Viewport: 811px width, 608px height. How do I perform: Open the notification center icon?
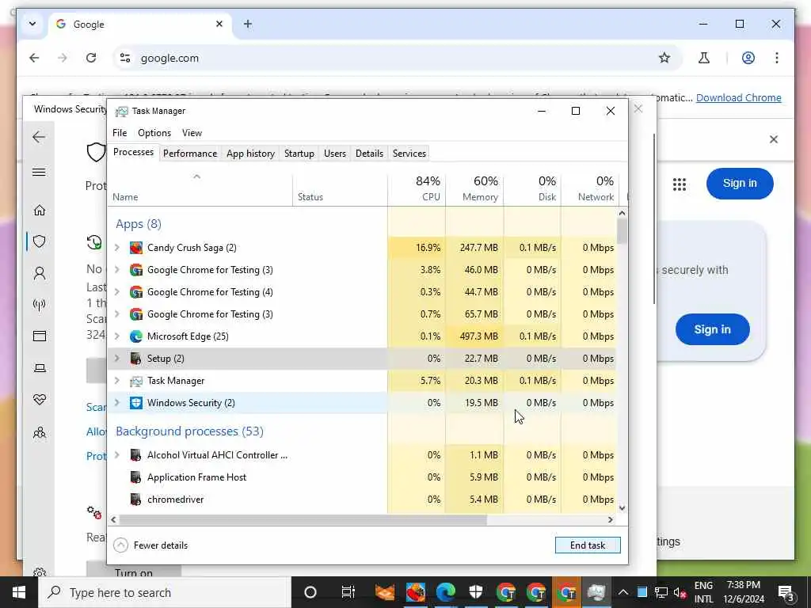coord(786,592)
